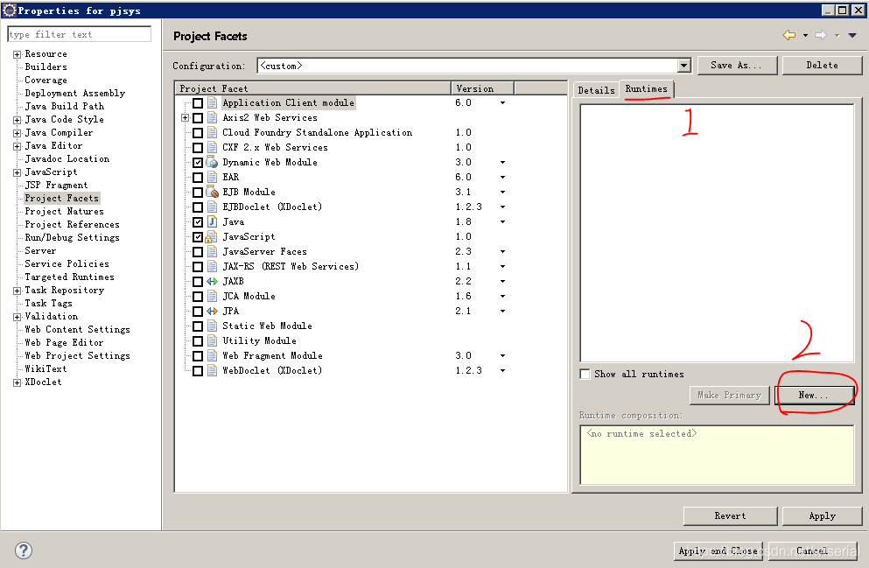Expand the XDoclet tree node
This screenshot has height=568, width=869.
point(18,382)
